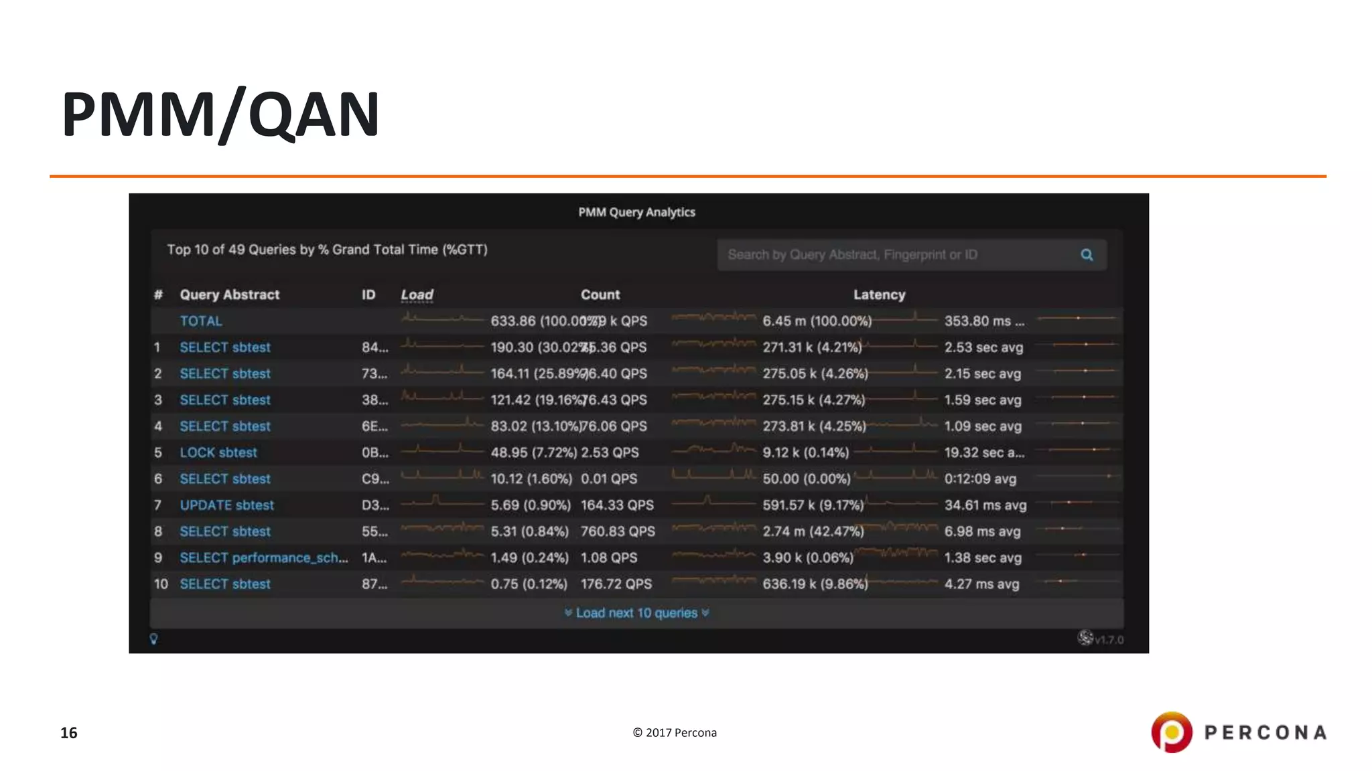Screen dimensions: 1372x771
Task: Click latency distribution bar of row 8
Action: [x=1077, y=529]
